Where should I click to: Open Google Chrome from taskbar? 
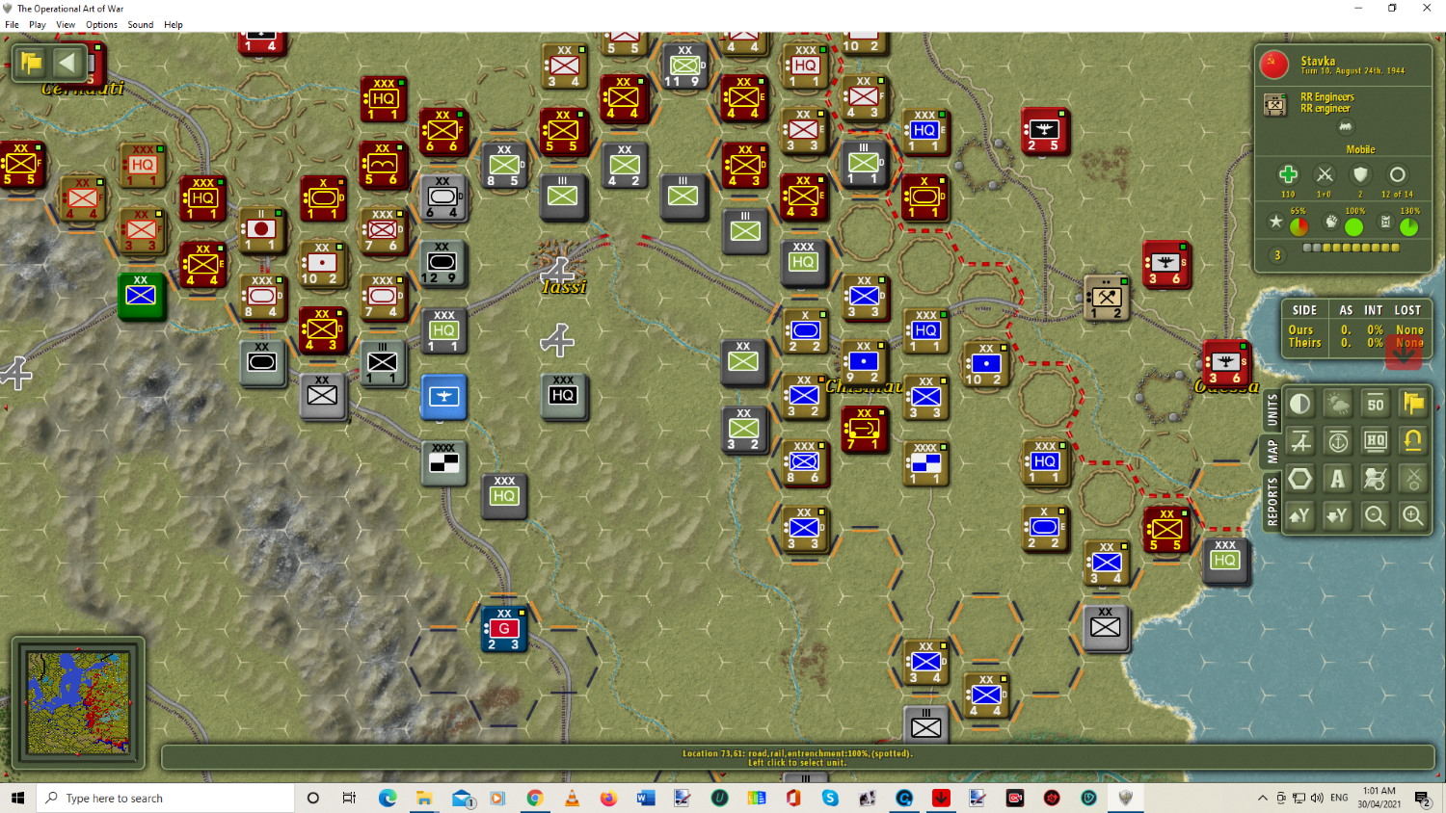point(535,798)
